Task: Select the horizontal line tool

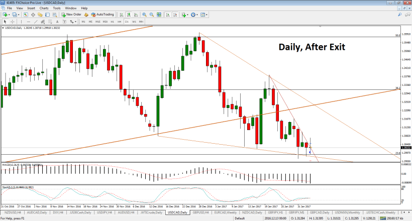Action: pyautogui.click(x=28, y=22)
